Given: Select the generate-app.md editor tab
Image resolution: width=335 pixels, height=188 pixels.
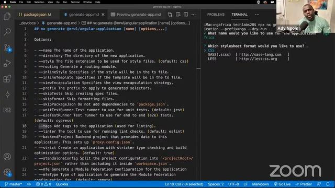Looking at the screenshot, I should tap(84, 15).
